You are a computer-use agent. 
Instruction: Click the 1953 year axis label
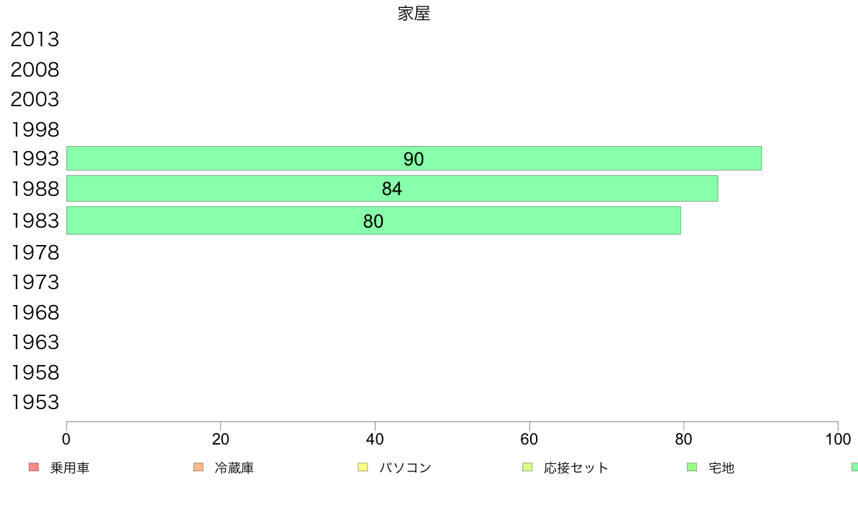point(35,402)
